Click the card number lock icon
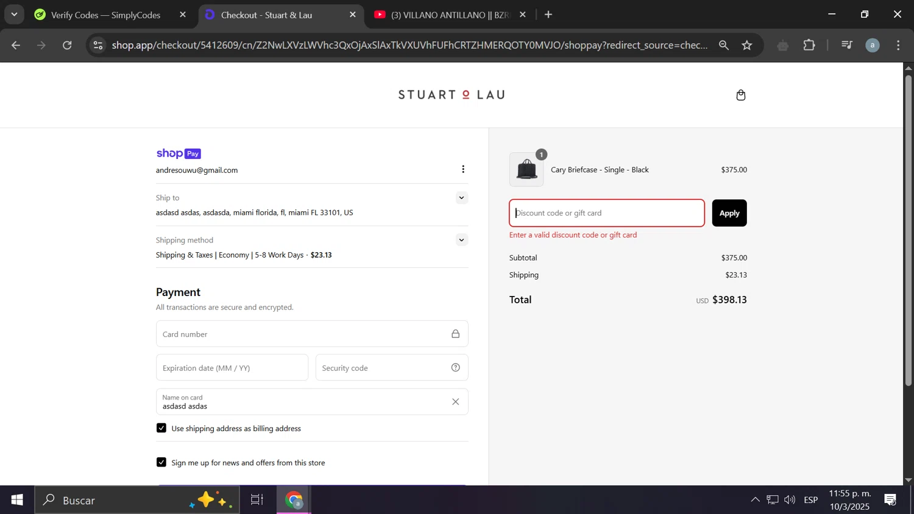This screenshot has width=914, height=514. pos(455,334)
